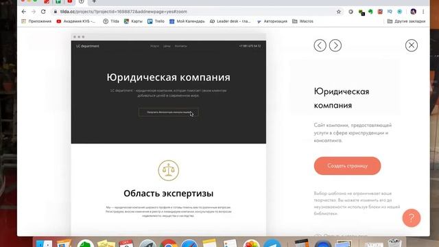Click the browser forward arrow
The image size is (439, 247).
[x=34, y=12]
